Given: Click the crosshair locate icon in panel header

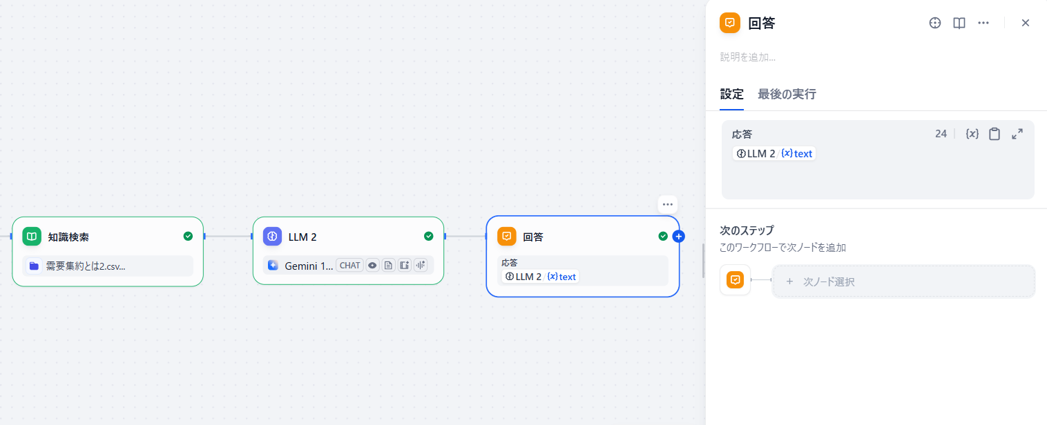Looking at the screenshot, I should click(x=935, y=23).
